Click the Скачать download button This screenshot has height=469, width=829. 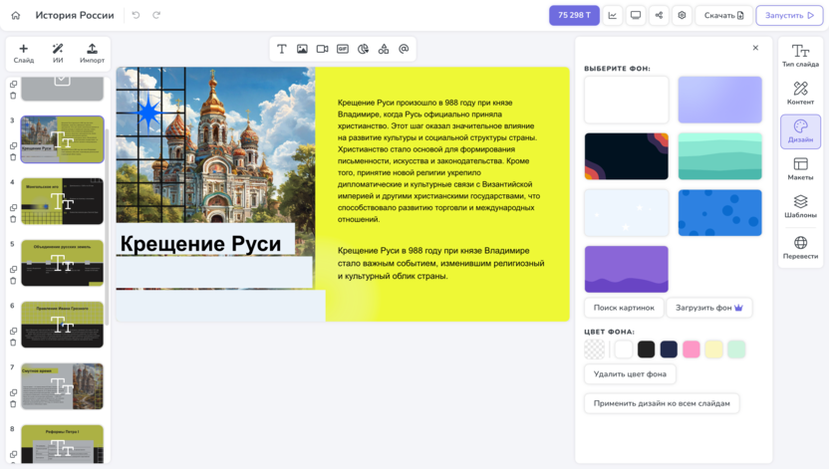coord(723,15)
